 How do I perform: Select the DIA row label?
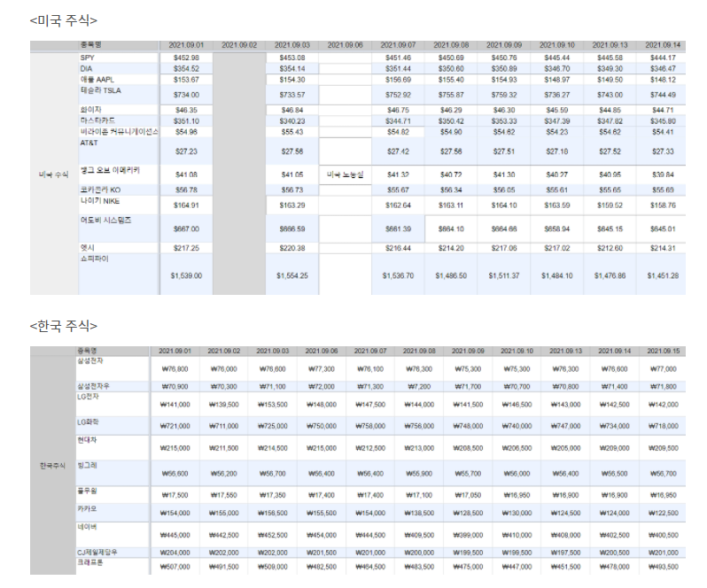click(x=86, y=68)
